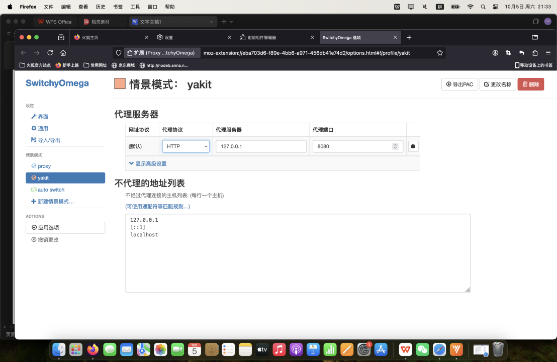
Task: Click the home icon in Firefox toolbar
Action: pos(63,53)
